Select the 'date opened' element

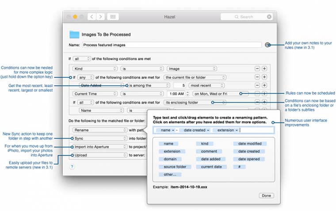pyautogui.click(x=249, y=159)
